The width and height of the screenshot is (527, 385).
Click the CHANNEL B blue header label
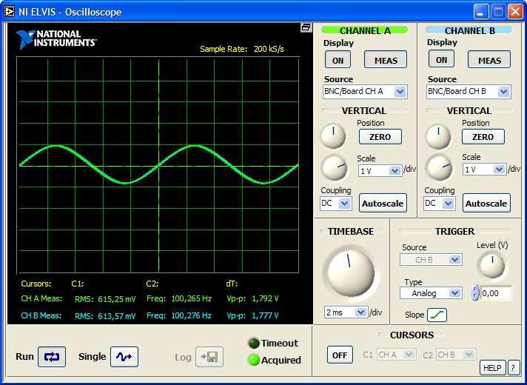coord(469,30)
